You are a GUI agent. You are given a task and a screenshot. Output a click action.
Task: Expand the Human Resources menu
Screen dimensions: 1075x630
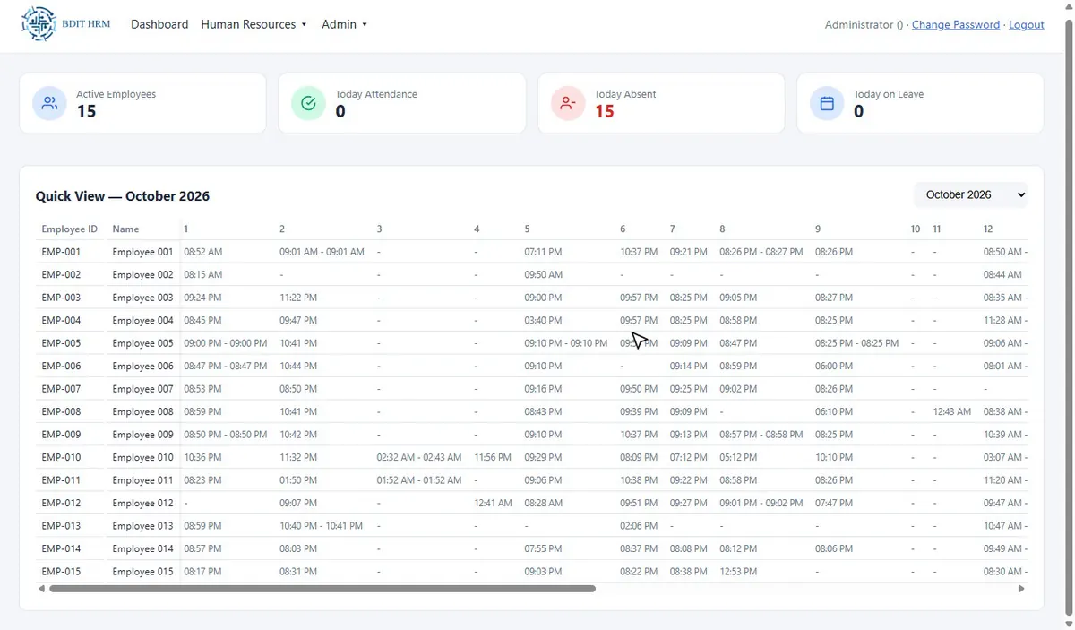(254, 24)
